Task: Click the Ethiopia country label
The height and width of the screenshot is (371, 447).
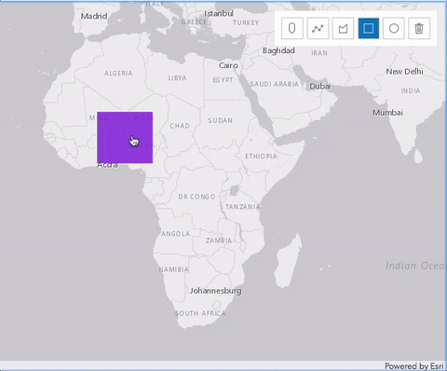Action: 261,157
